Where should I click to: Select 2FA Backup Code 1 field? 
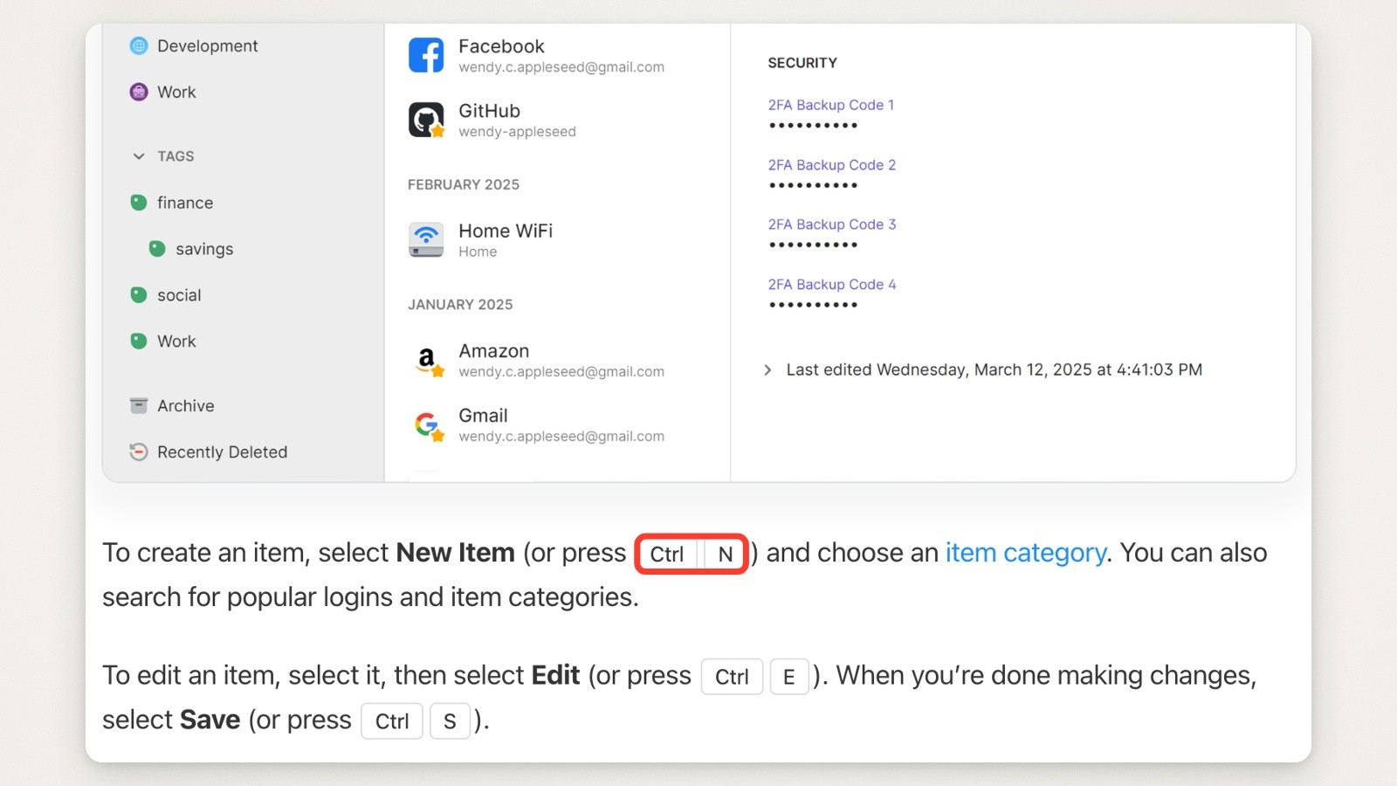pos(831,114)
